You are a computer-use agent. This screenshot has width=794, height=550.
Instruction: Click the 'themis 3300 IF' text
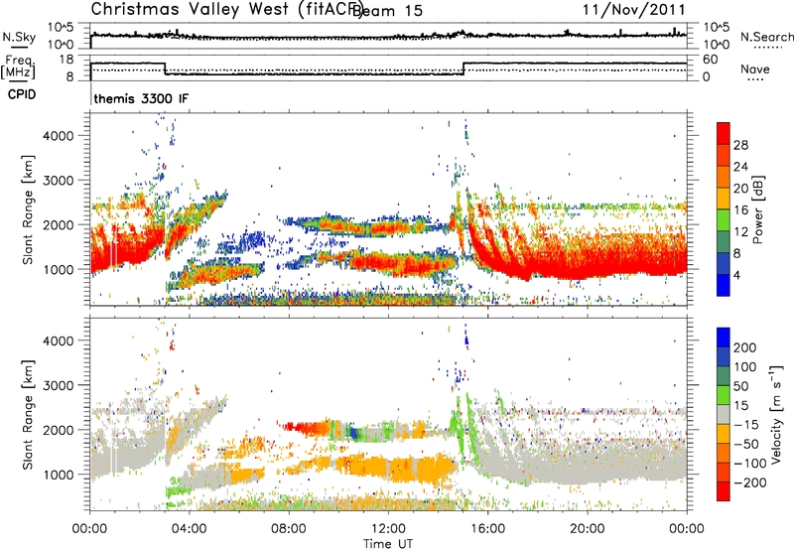coord(141,98)
